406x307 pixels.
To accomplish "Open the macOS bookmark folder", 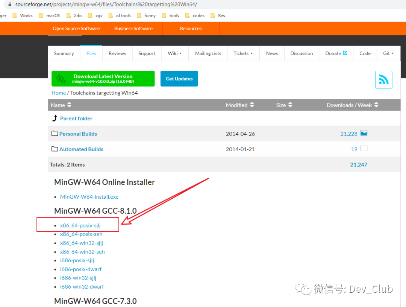I will [x=50, y=15].
